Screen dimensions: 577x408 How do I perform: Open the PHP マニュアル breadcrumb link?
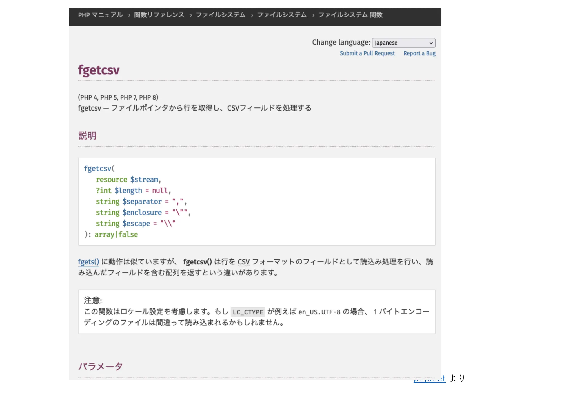[x=100, y=15]
